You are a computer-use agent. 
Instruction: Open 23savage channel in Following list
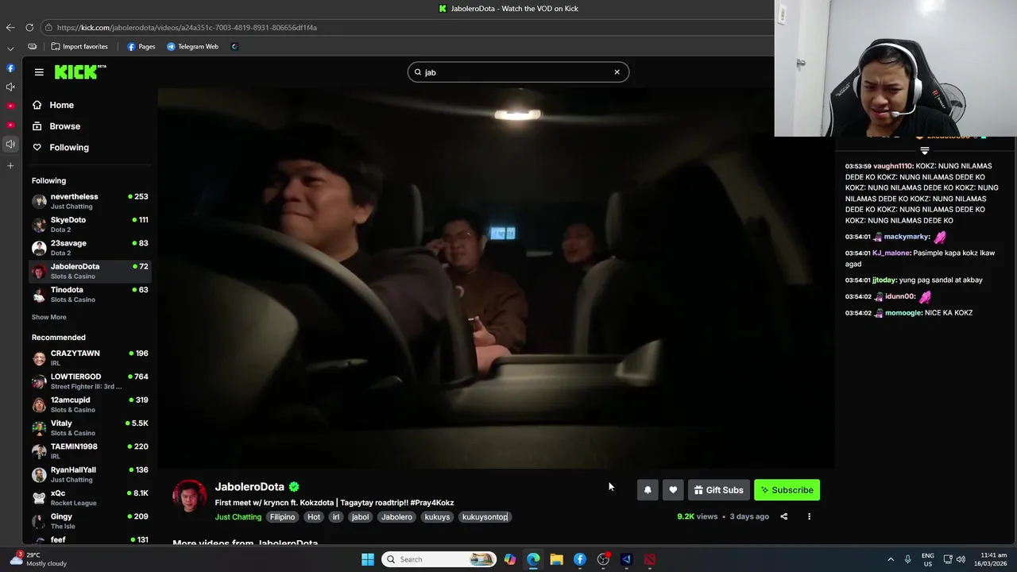point(90,248)
